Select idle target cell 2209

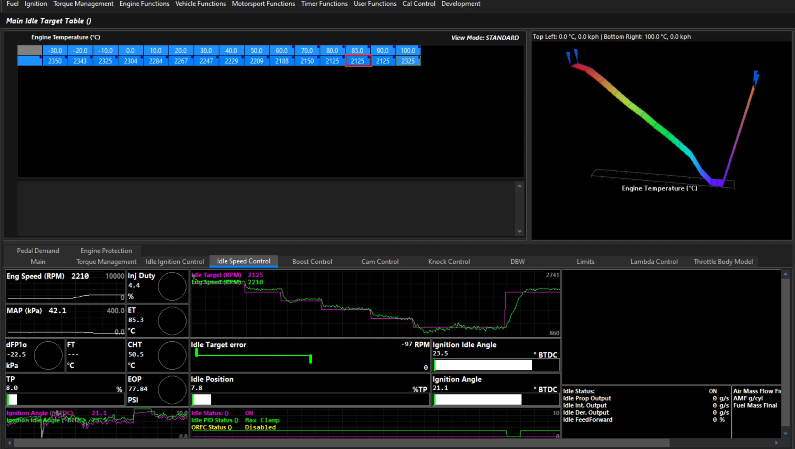[257, 61]
